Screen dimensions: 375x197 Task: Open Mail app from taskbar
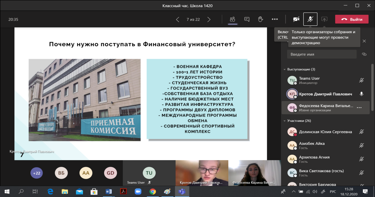coord(79,191)
